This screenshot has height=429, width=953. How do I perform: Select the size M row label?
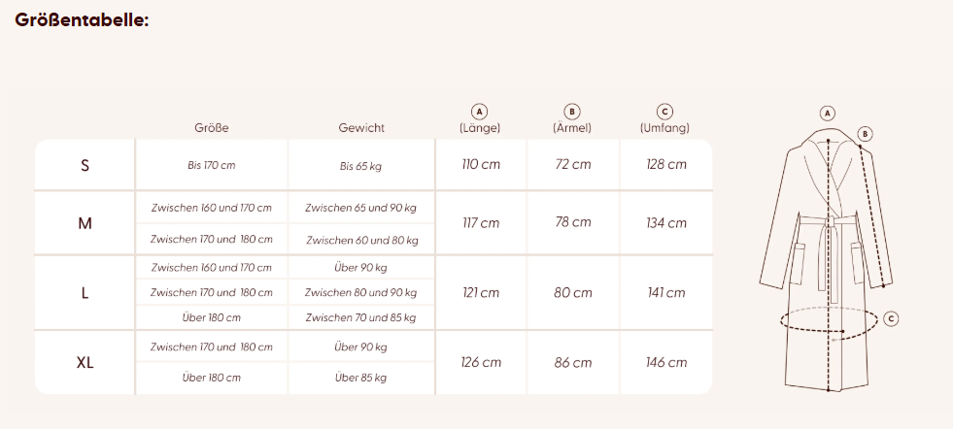click(85, 223)
